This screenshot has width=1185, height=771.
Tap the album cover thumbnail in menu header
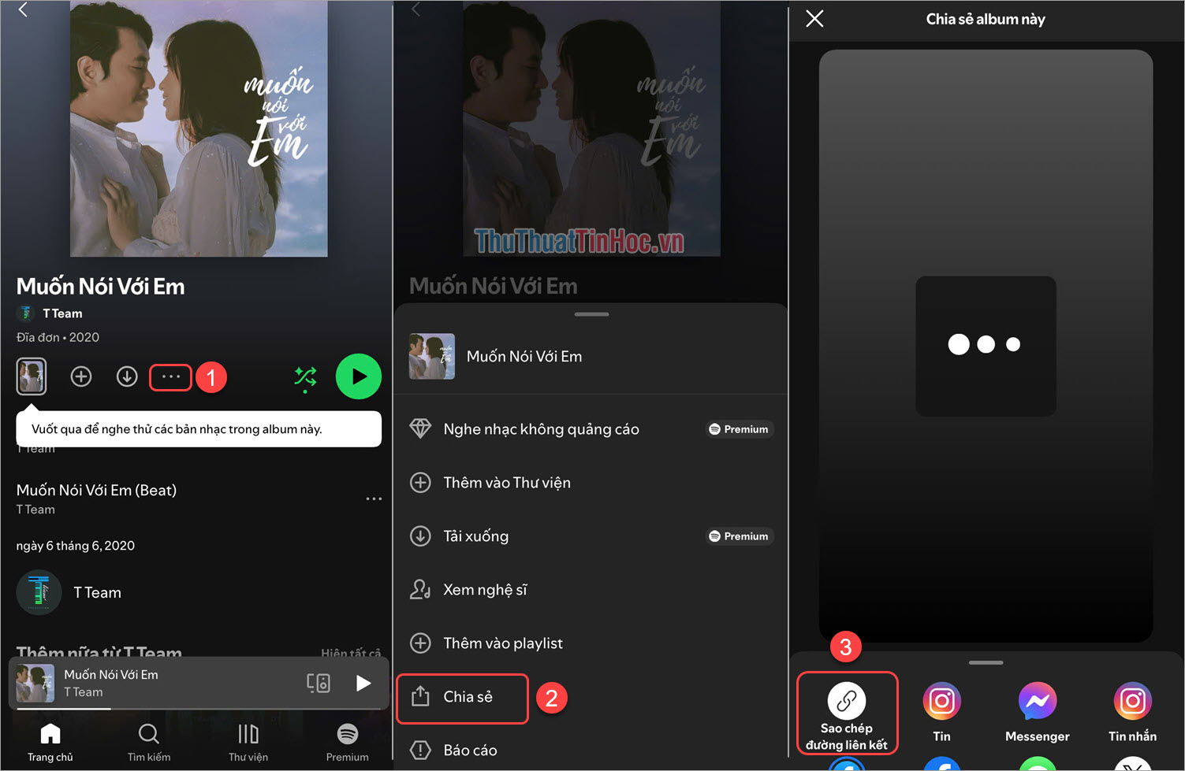click(432, 357)
